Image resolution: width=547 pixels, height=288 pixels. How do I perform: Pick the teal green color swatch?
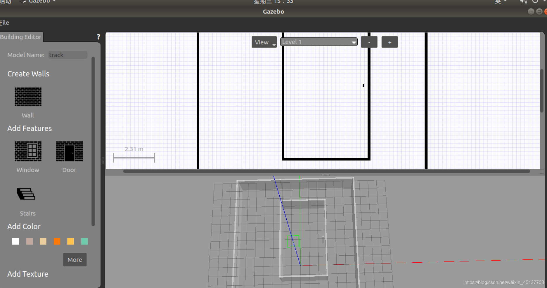84,241
